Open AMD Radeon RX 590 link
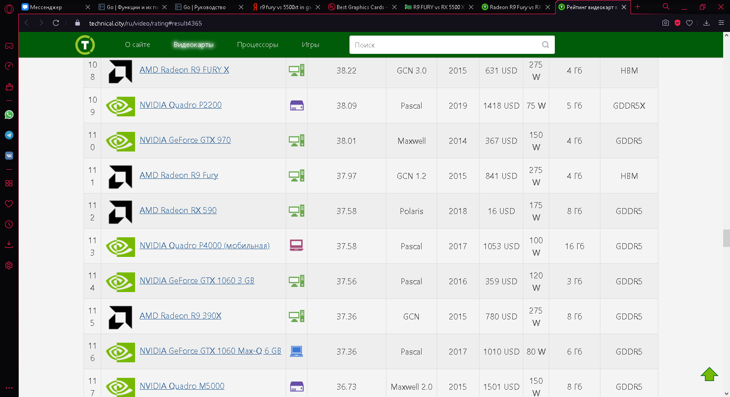This screenshot has width=730, height=397. click(178, 210)
